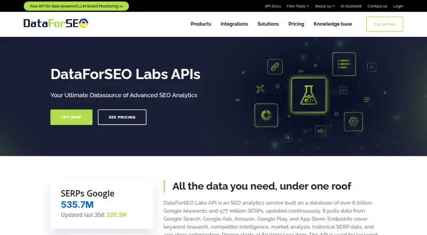This screenshot has height=235, width=427.
Task: Click the SERPs Google 535.7M value
Action: (77, 205)
